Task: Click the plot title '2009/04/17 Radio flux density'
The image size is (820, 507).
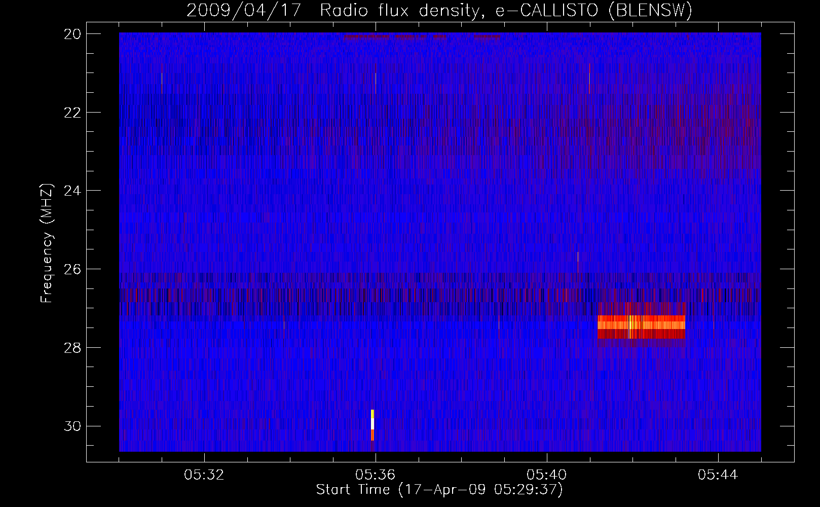Action: tap(332, 11)
